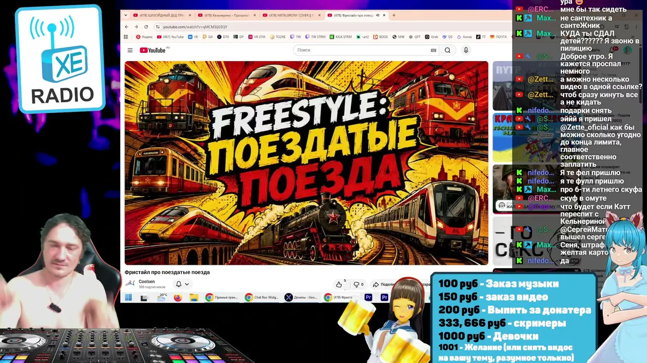Open the VK bookmark
647x363 pixels.
coord(193,37)
